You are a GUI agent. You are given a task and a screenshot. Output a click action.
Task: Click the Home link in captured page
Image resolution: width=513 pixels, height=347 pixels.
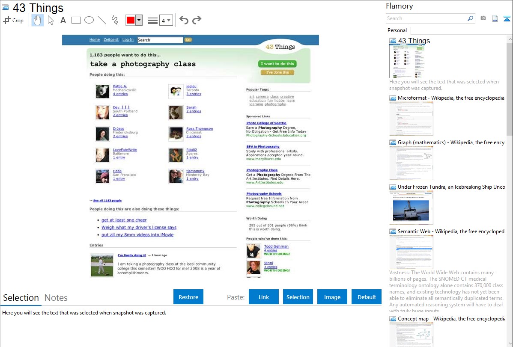point(95,39)
